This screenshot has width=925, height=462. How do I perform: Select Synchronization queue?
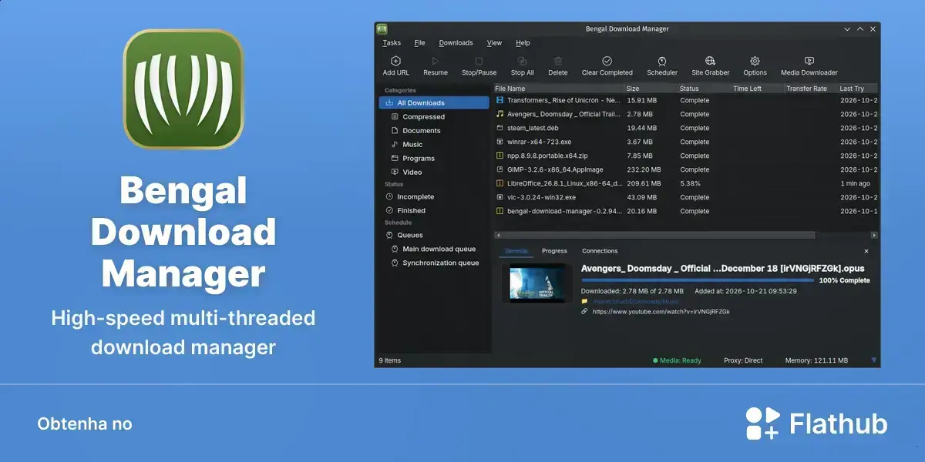[434, 263]
